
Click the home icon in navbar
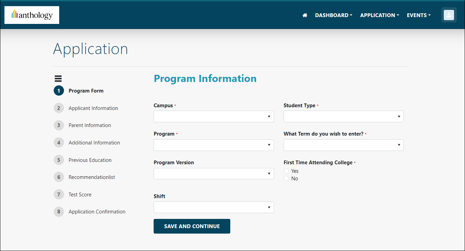pyautogui.click(x=305, y=15)
